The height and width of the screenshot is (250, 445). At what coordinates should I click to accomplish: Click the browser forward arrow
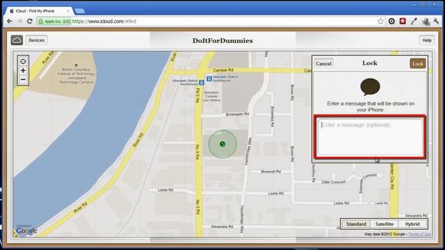pyautogui.click(x=19, y=22)
